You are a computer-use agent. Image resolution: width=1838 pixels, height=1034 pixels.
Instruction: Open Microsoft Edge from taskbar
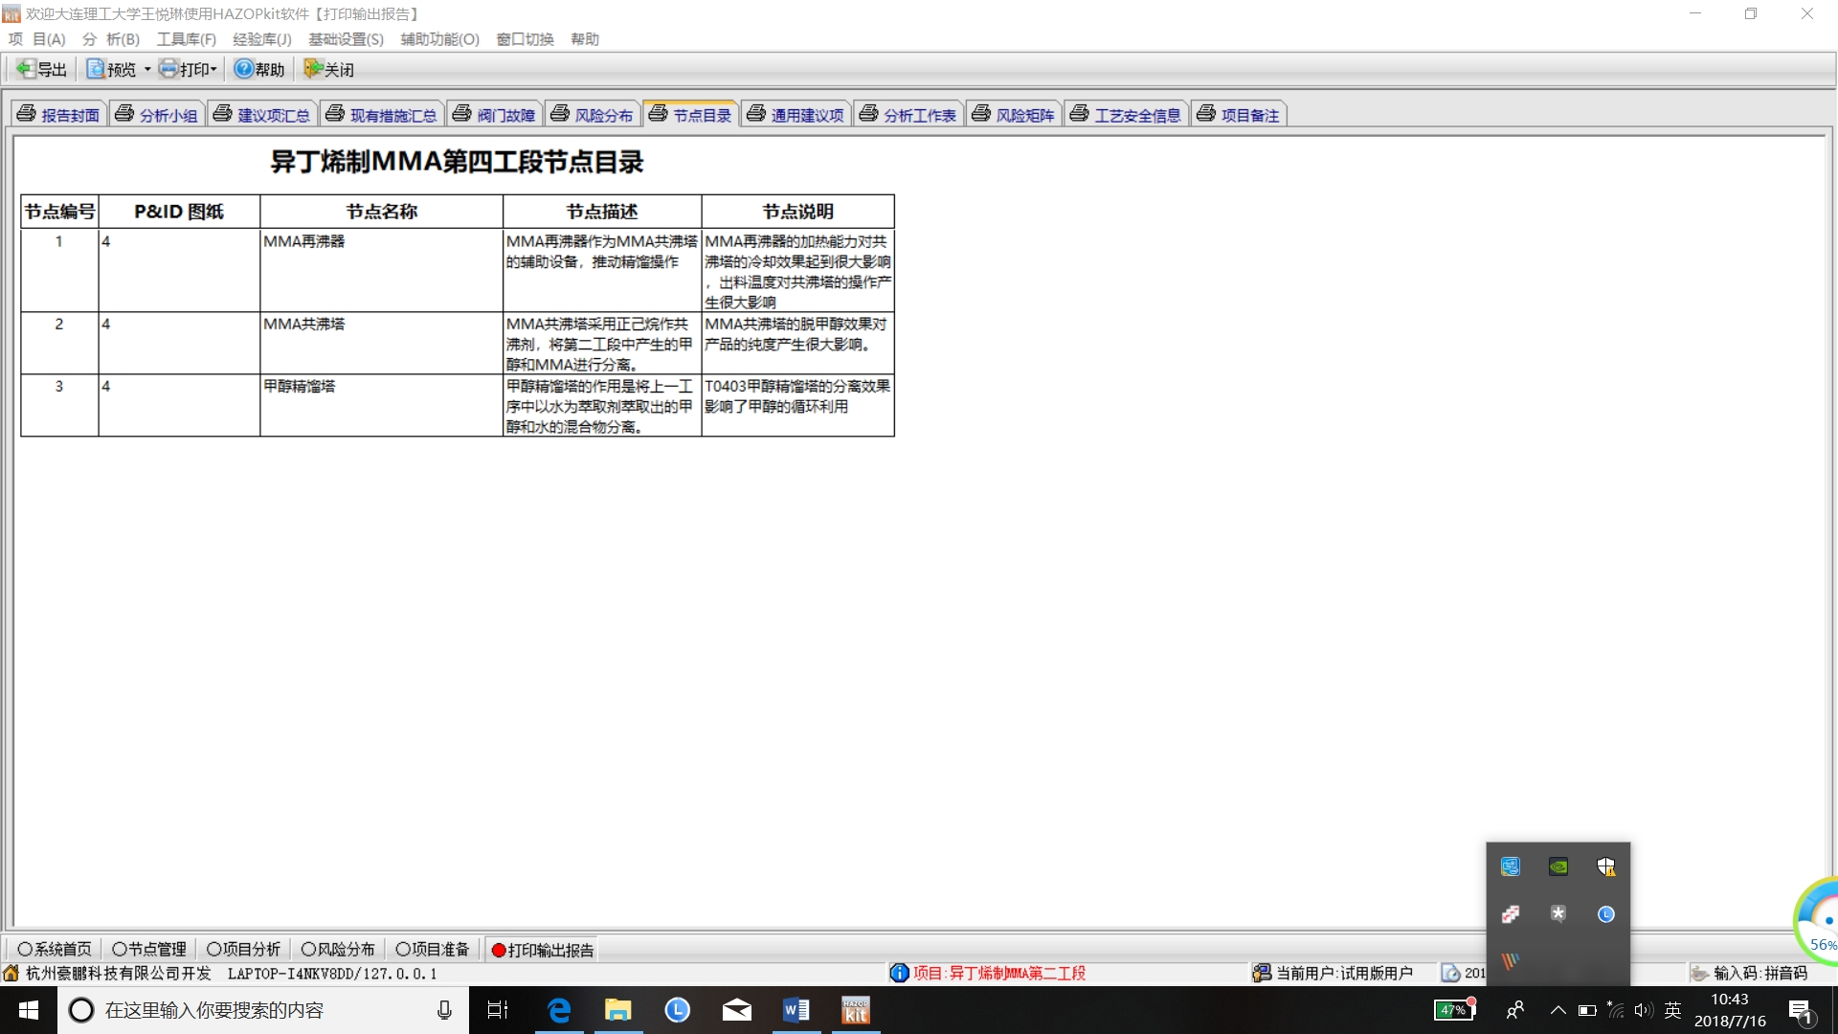tap(559, 1010)
